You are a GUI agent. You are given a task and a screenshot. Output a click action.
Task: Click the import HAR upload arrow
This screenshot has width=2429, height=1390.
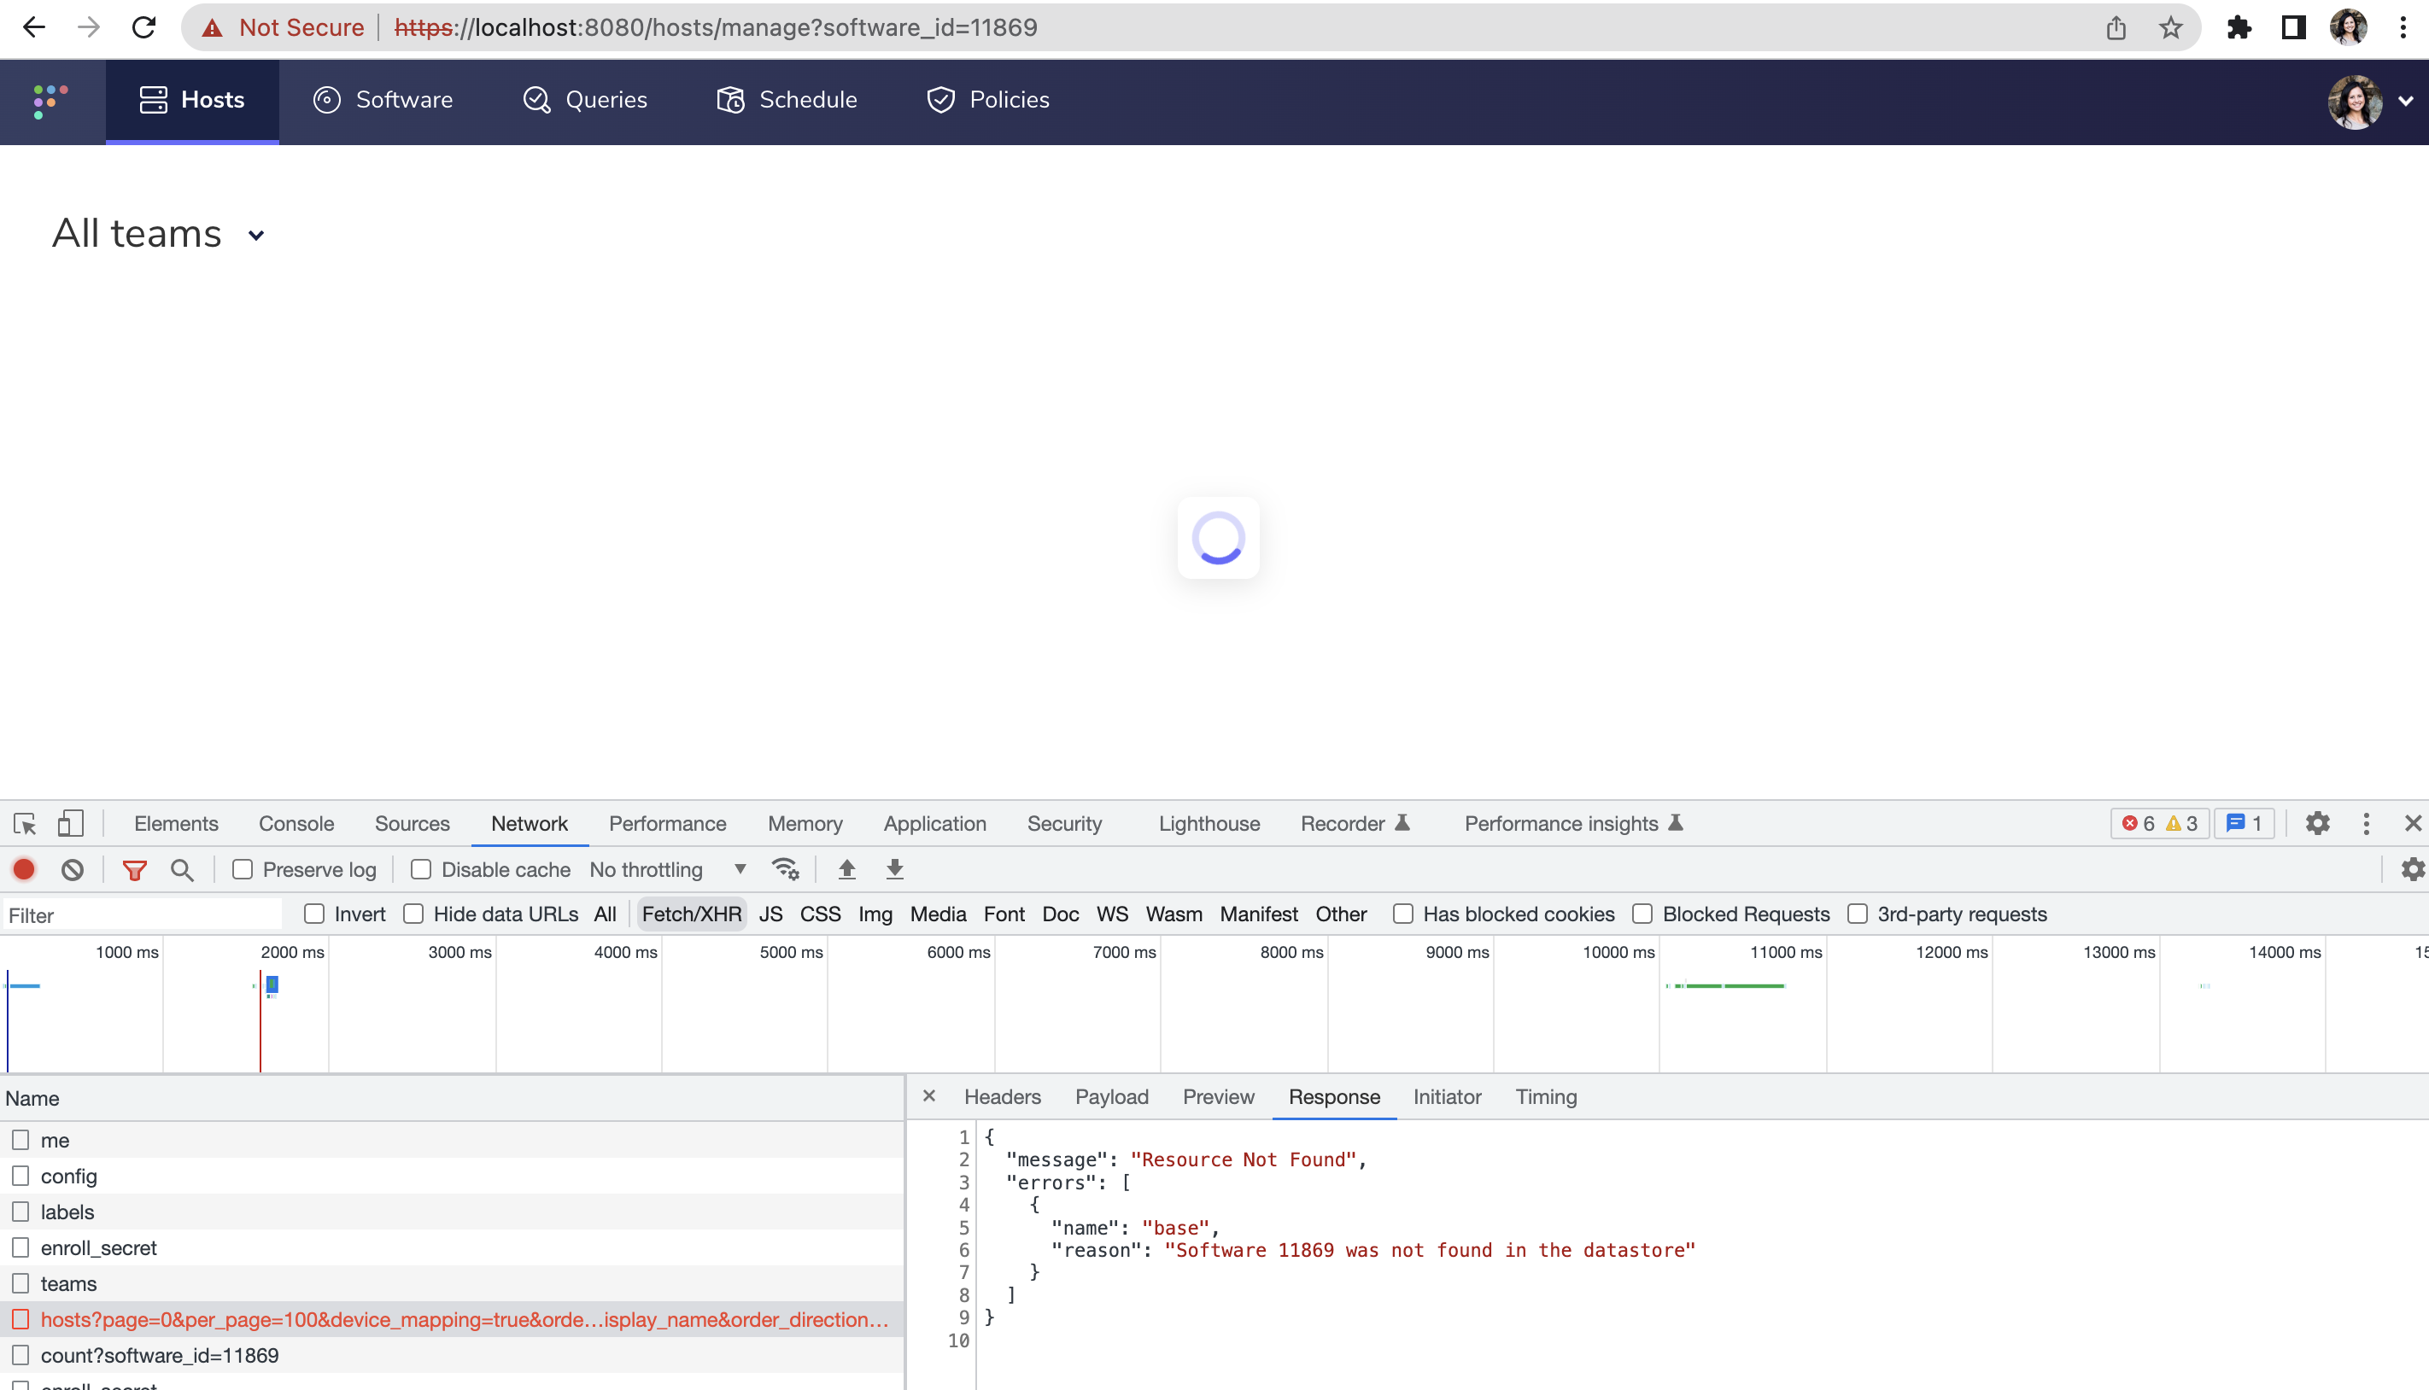tap(847, 870)
